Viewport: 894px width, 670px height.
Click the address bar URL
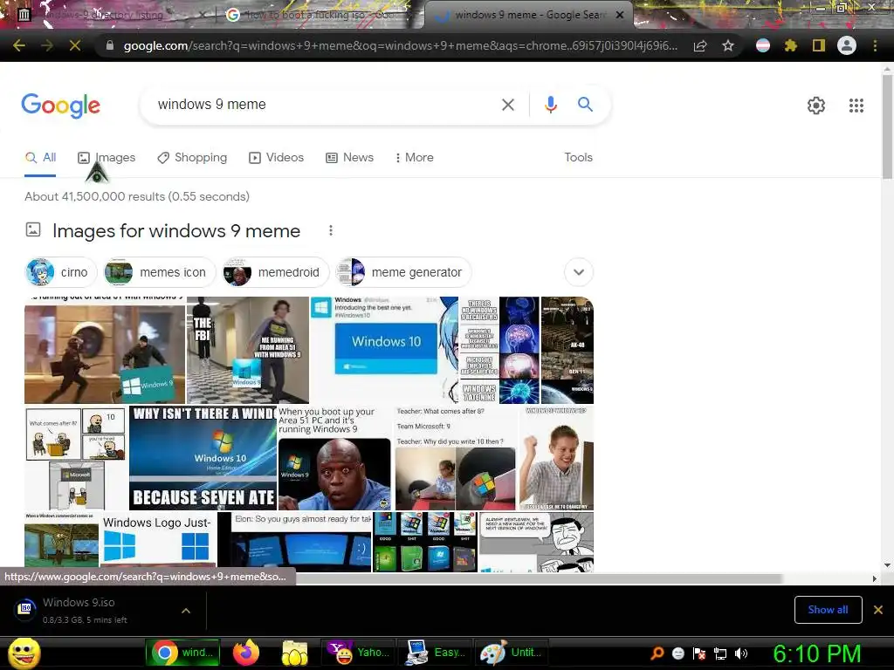click(x=400, y=45)
